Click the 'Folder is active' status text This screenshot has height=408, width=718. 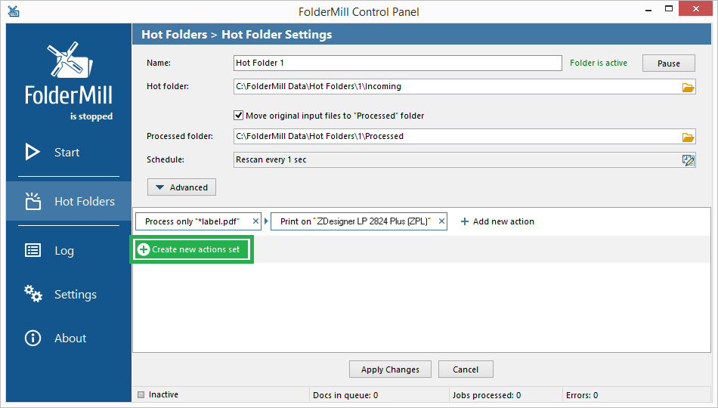(599, 63)
